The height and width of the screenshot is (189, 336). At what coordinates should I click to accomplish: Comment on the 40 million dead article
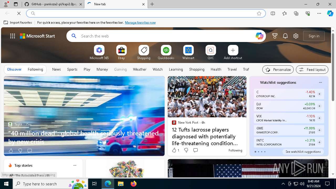click(x=30, y=151)
